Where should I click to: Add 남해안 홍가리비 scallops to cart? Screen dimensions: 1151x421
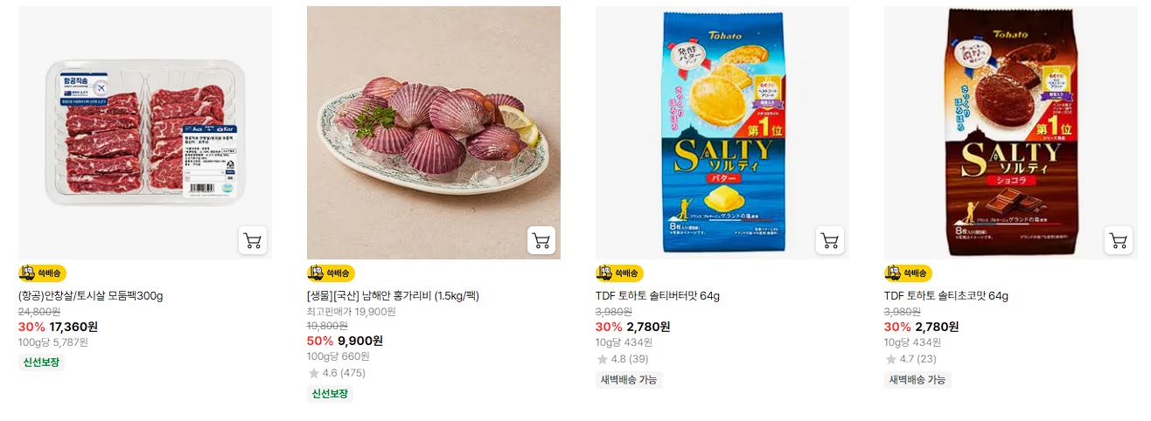(x=541, y=240)
